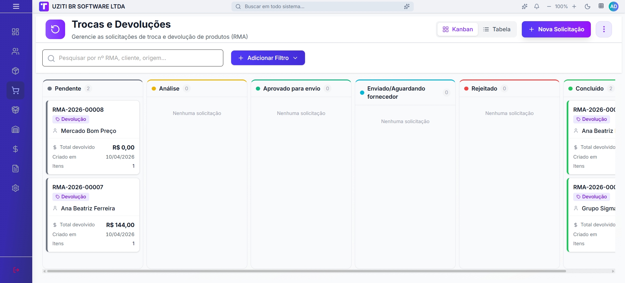Switch to the Tabela view tab

tap(496, 29)
